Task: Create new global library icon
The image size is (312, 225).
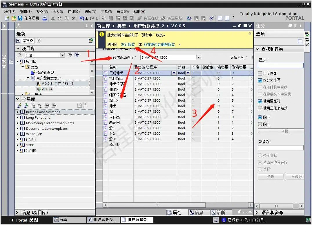Action: coord(19,106)
